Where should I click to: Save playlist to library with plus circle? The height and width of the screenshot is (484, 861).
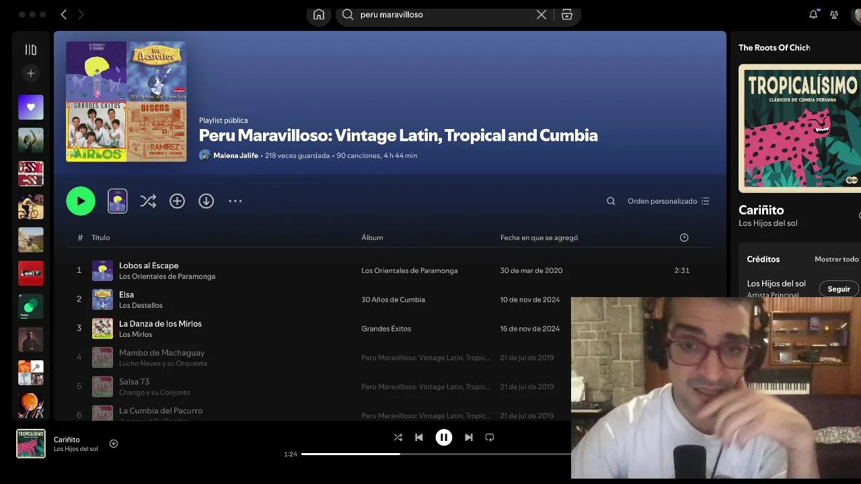(x=177, y=201)
